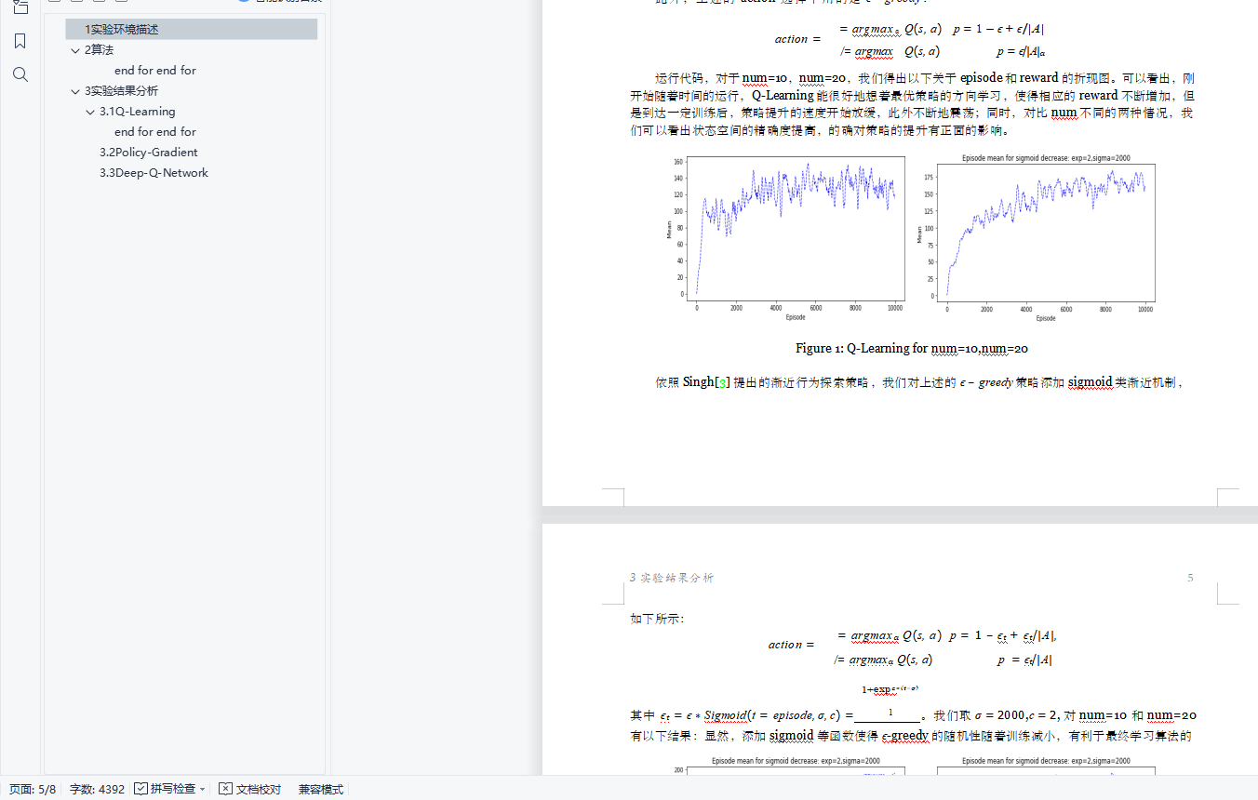Click the line beginning '依照 Singh'
This screenshot has height=800, width=1258.
coord(919,382)
